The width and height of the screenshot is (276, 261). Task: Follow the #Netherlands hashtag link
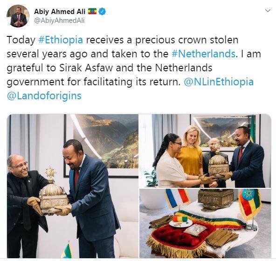[x=203, y=54]
